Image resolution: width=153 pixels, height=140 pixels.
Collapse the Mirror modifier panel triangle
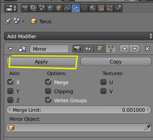[x=11, y=49]
